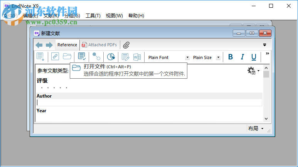Maximize the EndNote X9 main window

(271, 6)
